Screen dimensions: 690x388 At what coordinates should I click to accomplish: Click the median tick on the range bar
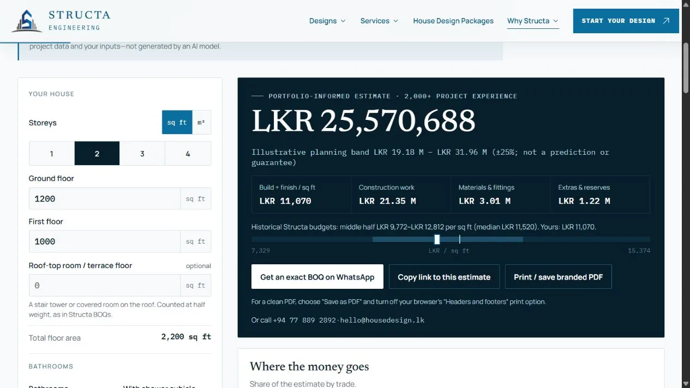460,239
